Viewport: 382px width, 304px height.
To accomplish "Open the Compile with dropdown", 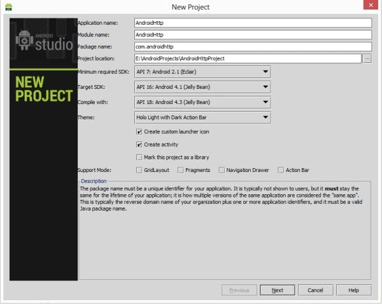I will click(x=202, y=102).
